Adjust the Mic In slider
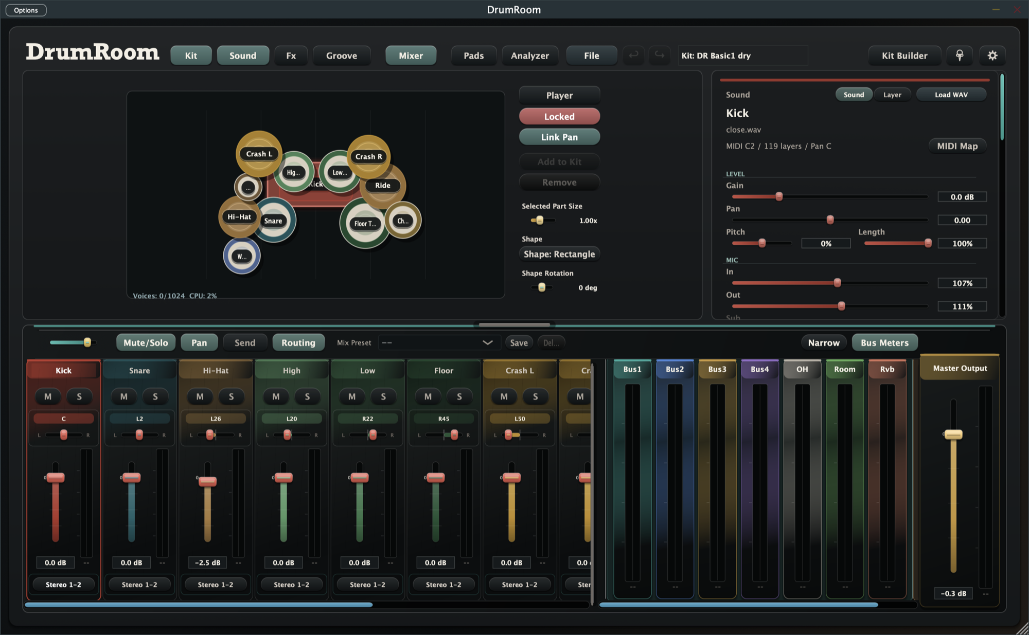 click(829, 283)
